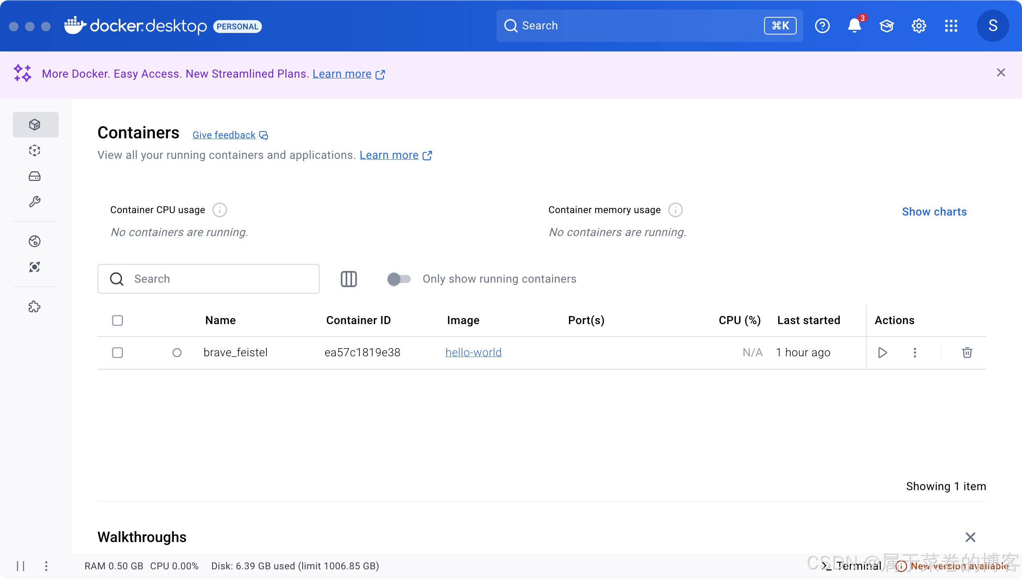The width and height of the screenshot is (1022, 579).
Task: Open the apps grid menu
Action: point(951,26)
